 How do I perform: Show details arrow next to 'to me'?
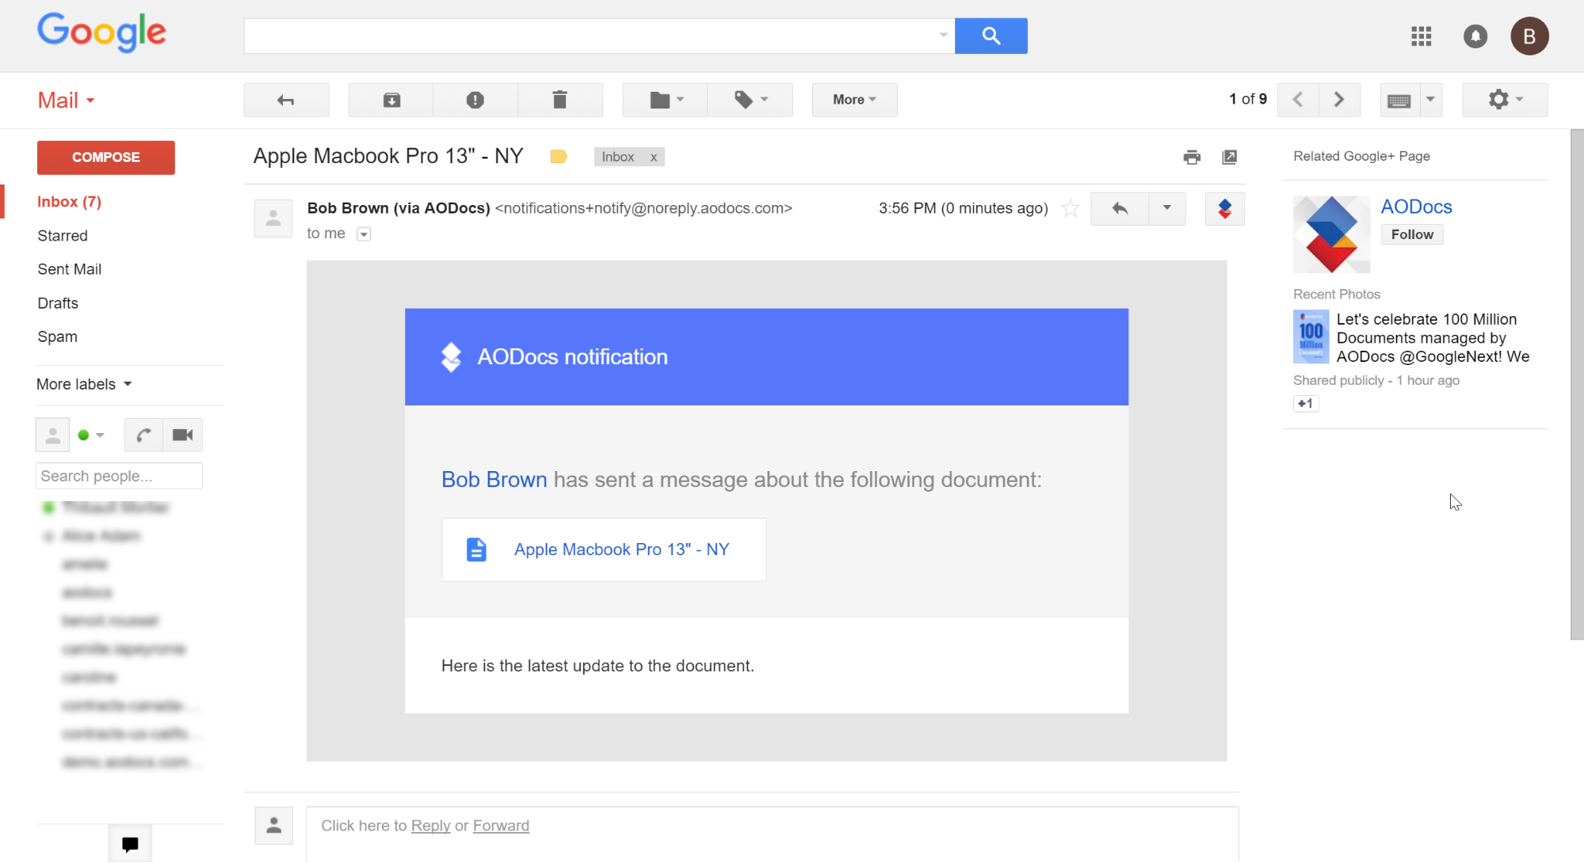point(364,234)
